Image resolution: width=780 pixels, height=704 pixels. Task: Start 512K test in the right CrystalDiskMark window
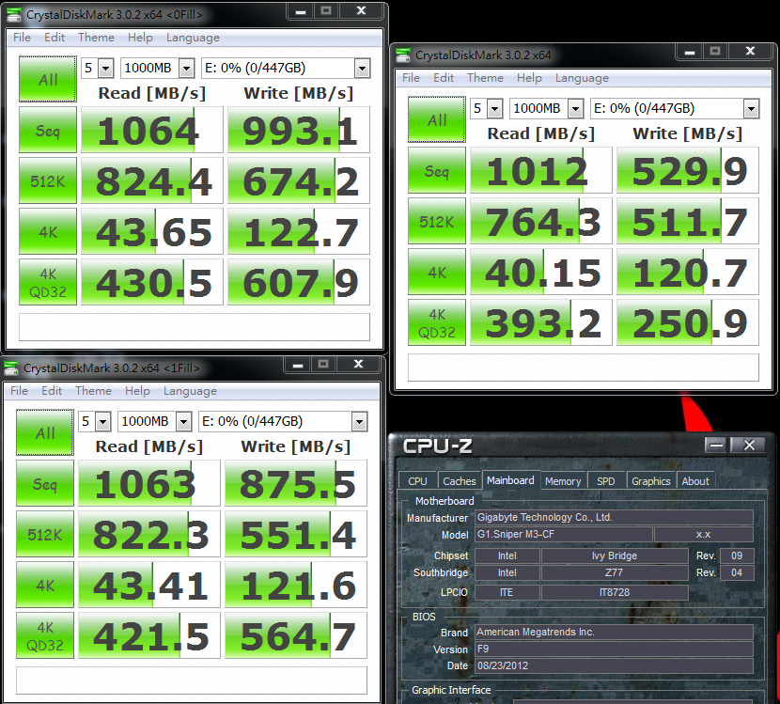point(437,221)
